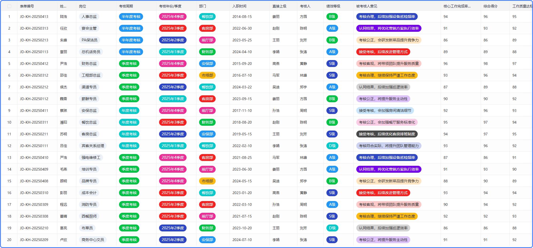The width and height of the screenshot is (533, 248).
Task: Open form number JD-KH-20250413
Action: tap(34, 17)
